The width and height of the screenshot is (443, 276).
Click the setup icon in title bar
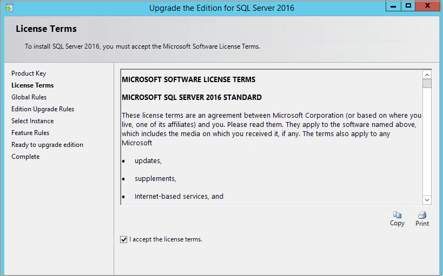9,8
